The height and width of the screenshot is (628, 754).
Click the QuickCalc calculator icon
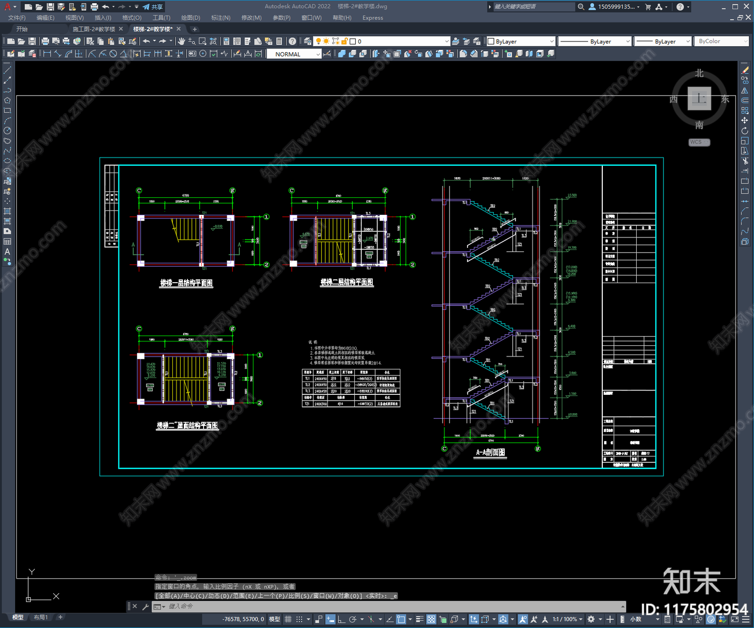click(x=279, y=41)
